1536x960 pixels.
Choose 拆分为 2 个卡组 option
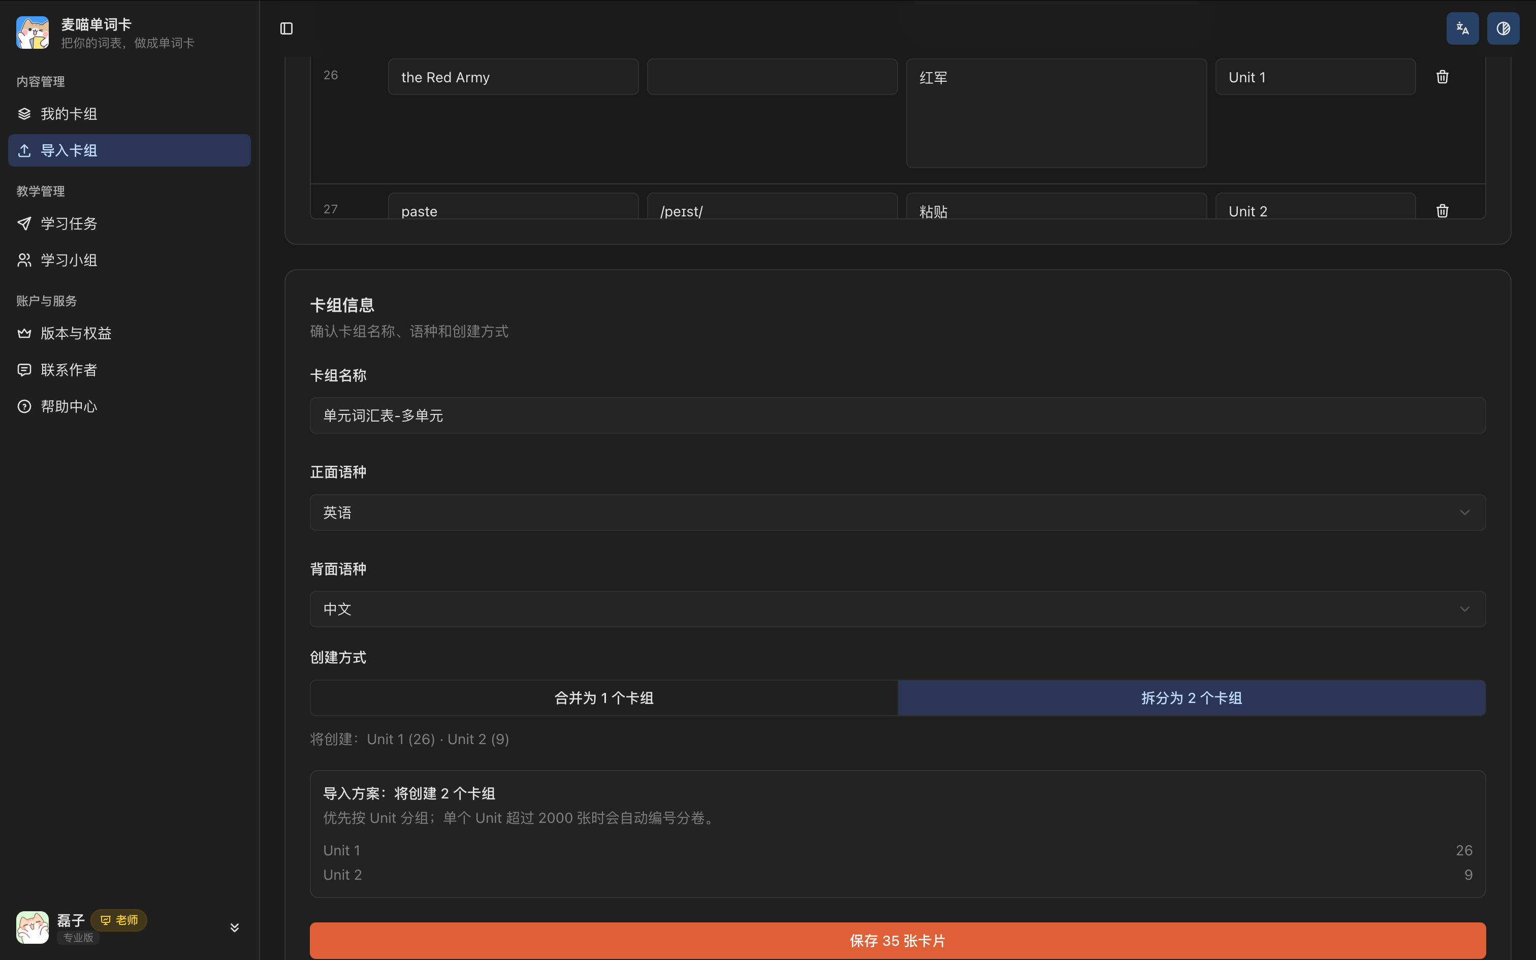[1191, 698]
